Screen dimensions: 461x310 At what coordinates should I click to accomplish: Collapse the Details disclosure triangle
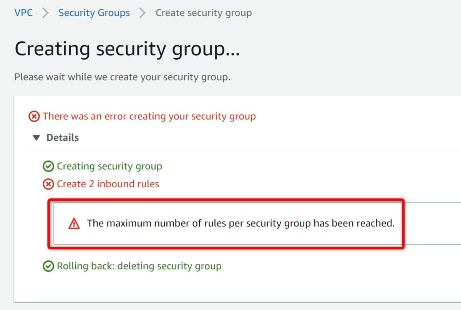click(x=36, y=138)
